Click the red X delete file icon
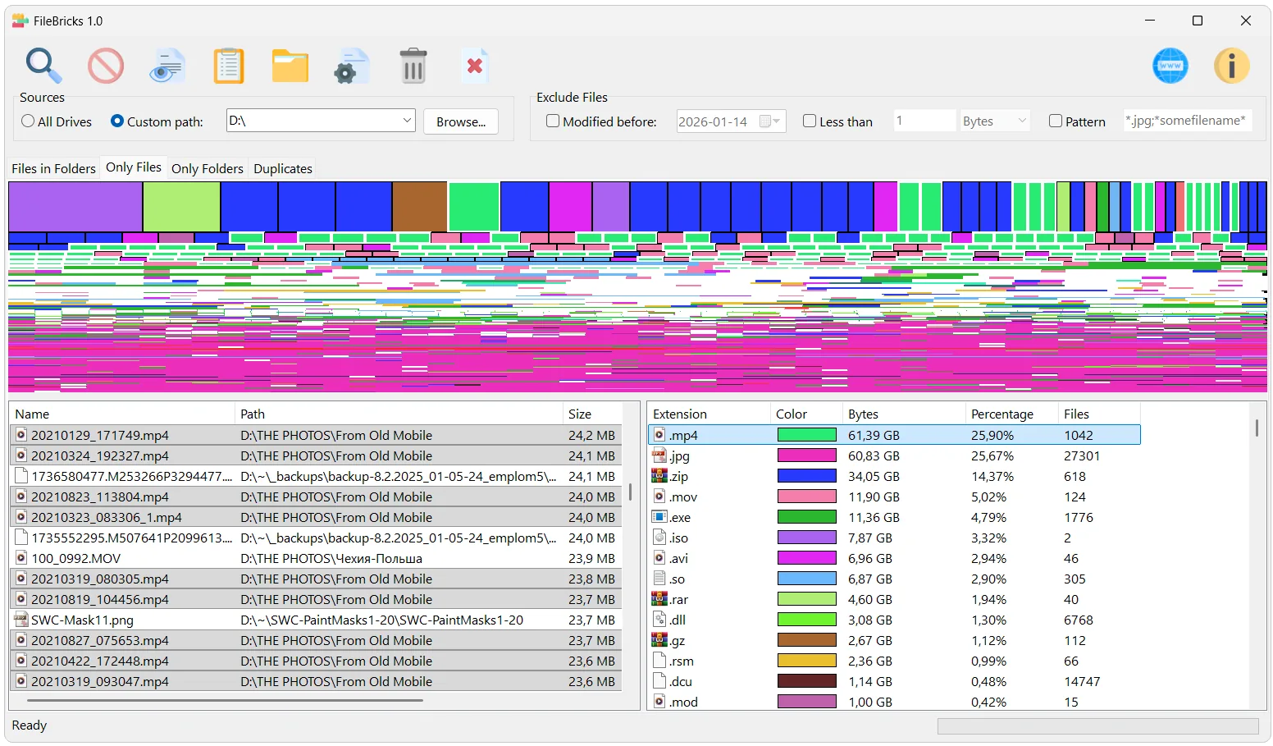The image size is (1273, 746). click(475, 66)
